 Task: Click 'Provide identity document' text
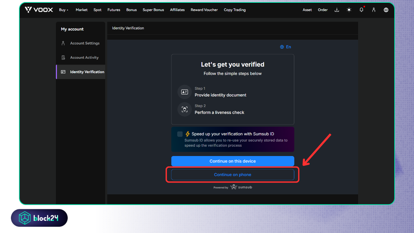pos(220,95)
